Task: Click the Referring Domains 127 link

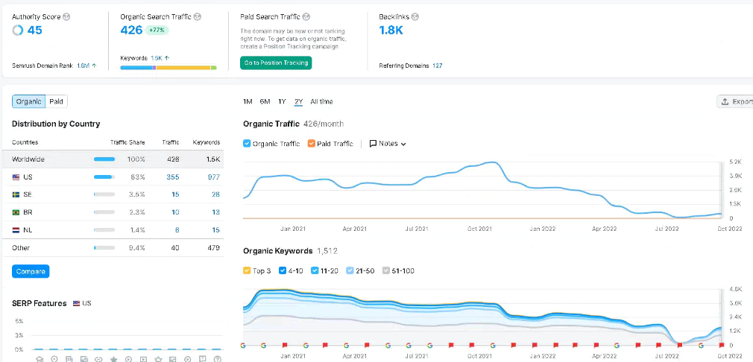Action: (x=437, y=66)
